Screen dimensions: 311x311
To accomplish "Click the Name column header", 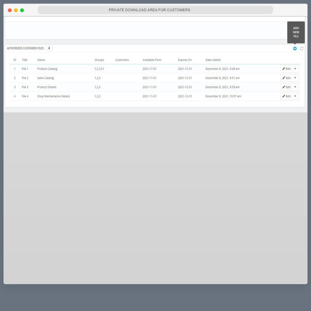I will click(41, 60).
